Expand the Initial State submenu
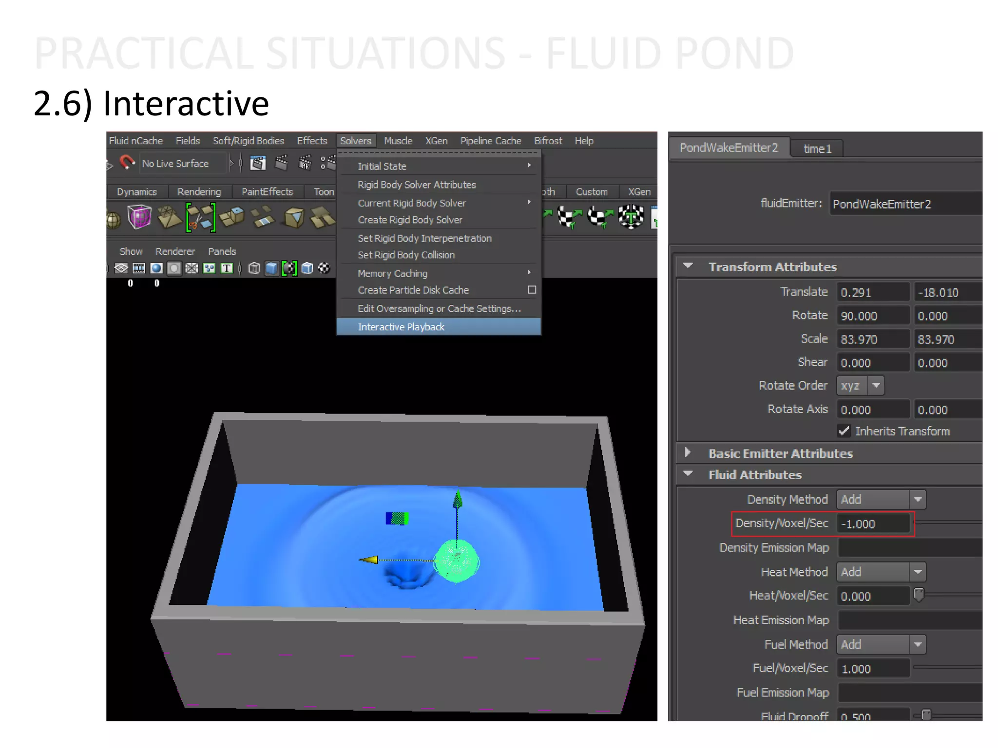The height and width of the screenshot is (748, 998). coord(439,166)
